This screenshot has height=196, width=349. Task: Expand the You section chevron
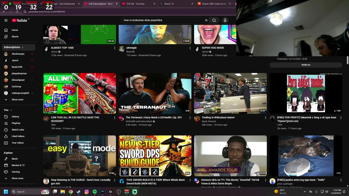[11, 110]
